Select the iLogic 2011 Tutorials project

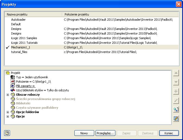coord(24,43)
